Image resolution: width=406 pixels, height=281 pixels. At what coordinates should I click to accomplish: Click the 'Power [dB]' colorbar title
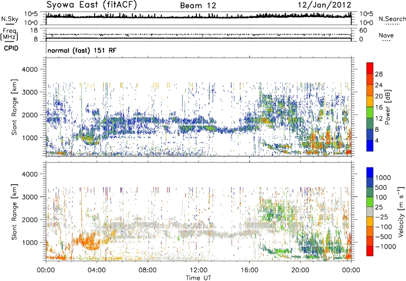point(387,107)
